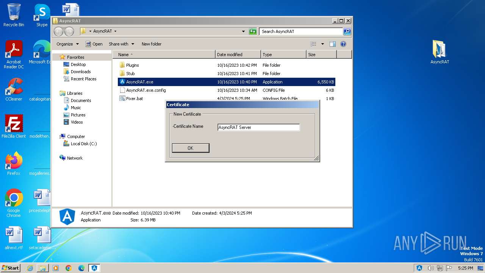
Task: Open setacademic document on desktop
Action: pyautogui.click(x=42, y=238)
